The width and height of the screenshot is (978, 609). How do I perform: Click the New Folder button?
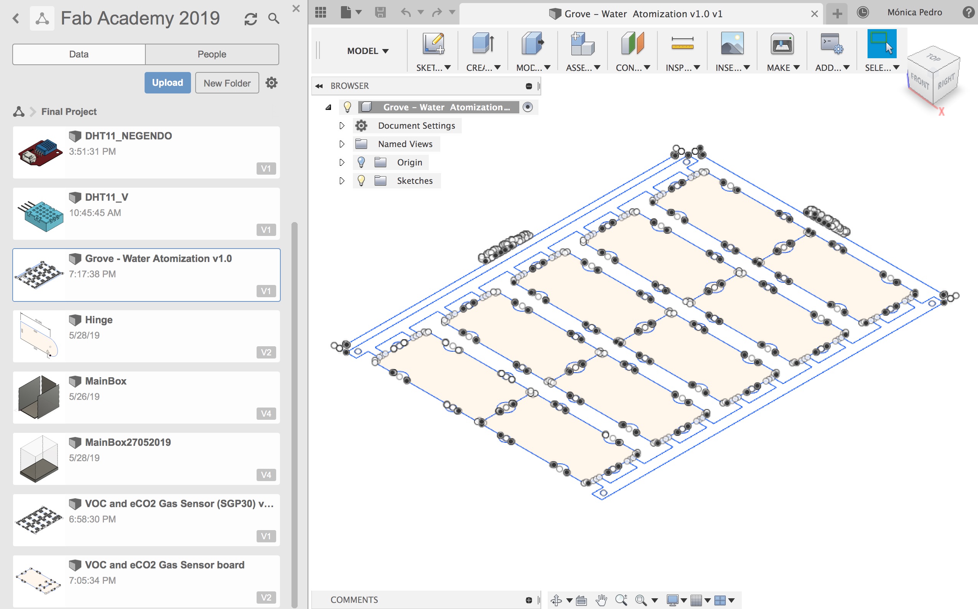[227, 83]
